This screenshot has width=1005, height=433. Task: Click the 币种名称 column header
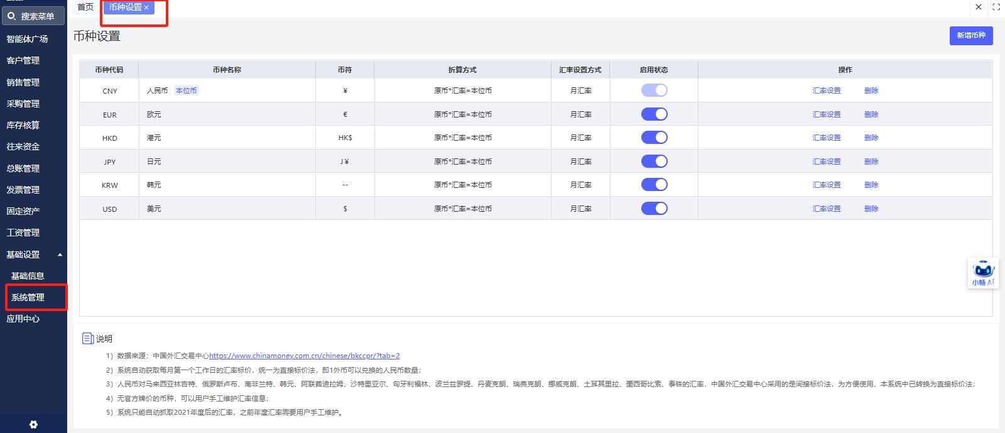[227, 70]
